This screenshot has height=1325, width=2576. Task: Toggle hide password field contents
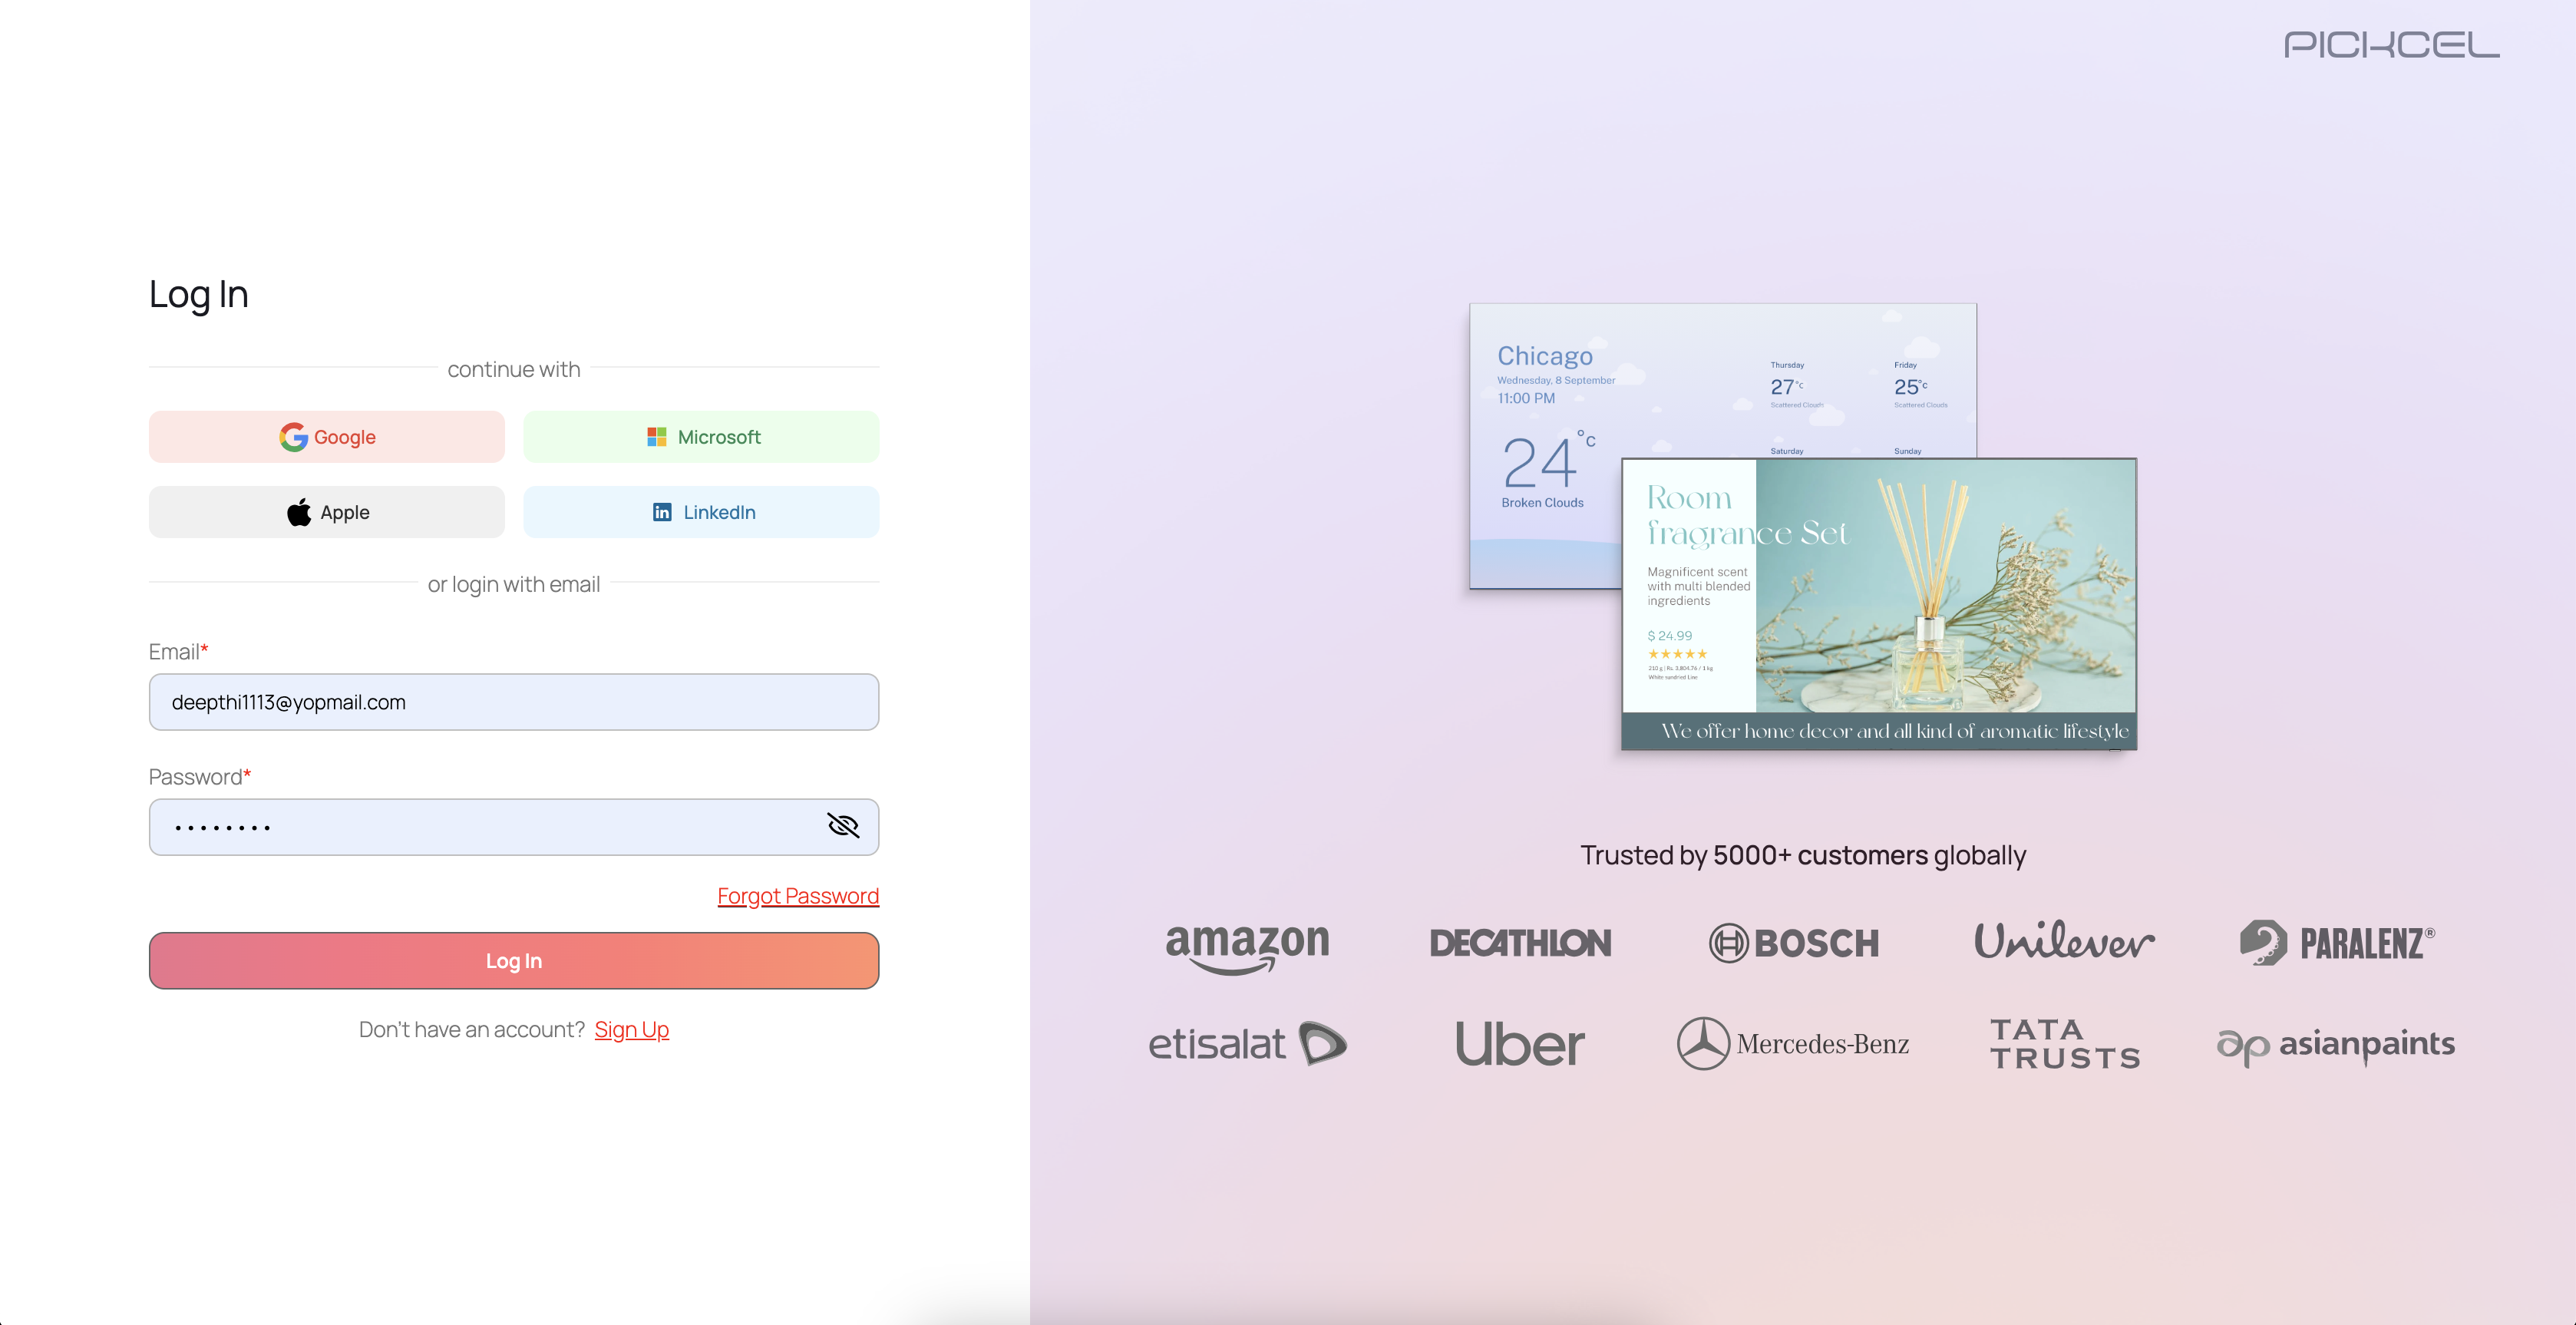pyautogui.click(x=843, y=827)
